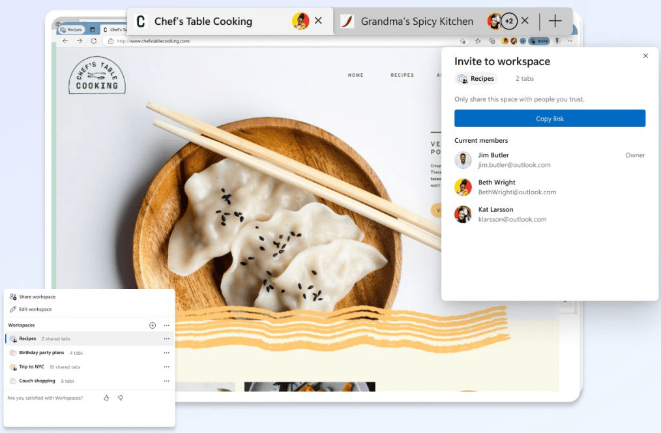Select BethWright@outlook.com email text

coord(517,192)
